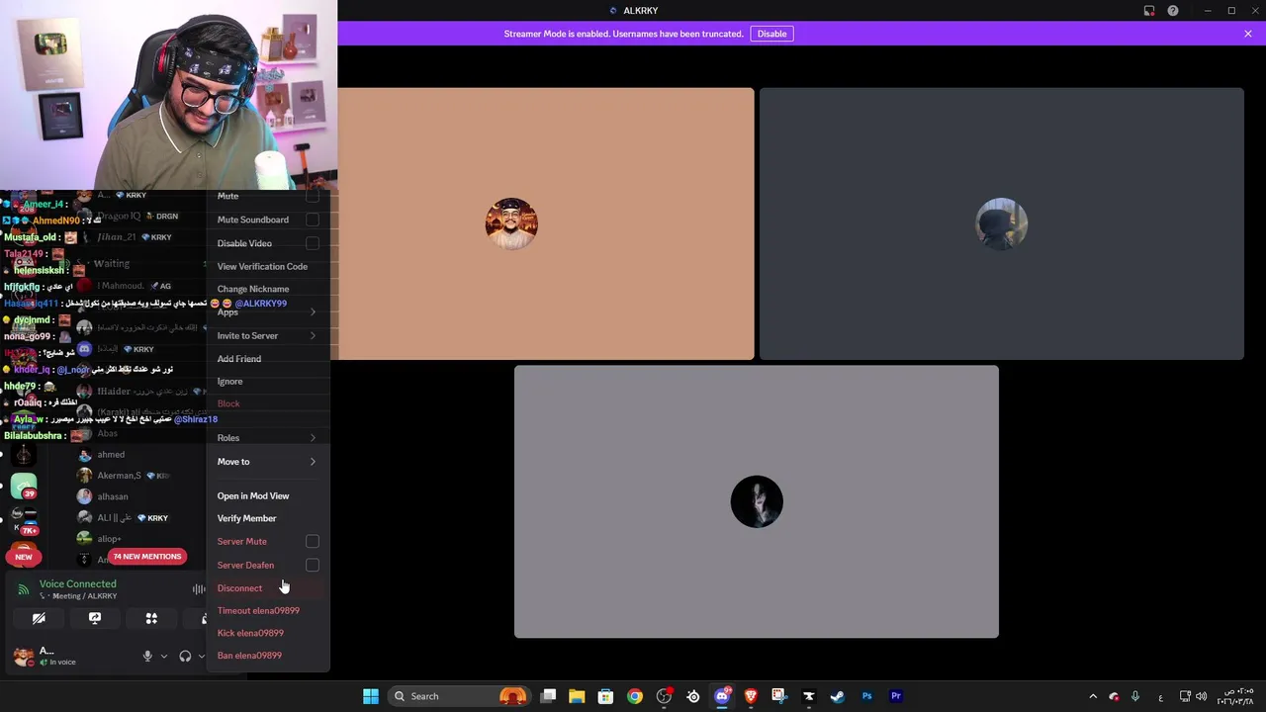Image resolution: width=1266 pixels, height=712 pixels.
Task: Expand the Roles submenu arrow
Action: coord(313,438)
